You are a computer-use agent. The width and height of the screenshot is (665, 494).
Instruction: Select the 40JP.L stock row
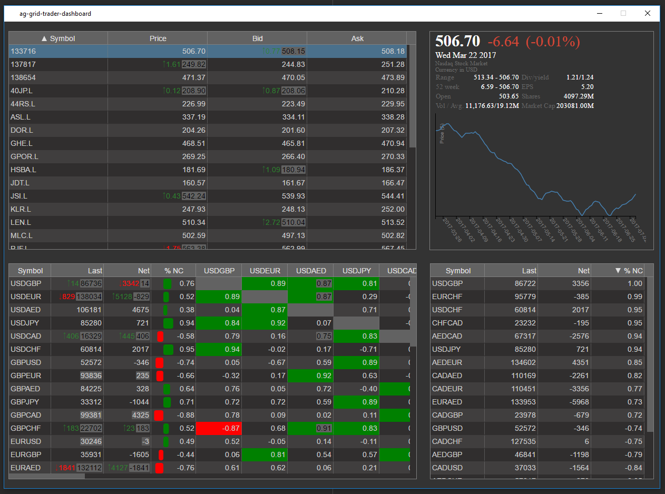(x=208, y=91)
